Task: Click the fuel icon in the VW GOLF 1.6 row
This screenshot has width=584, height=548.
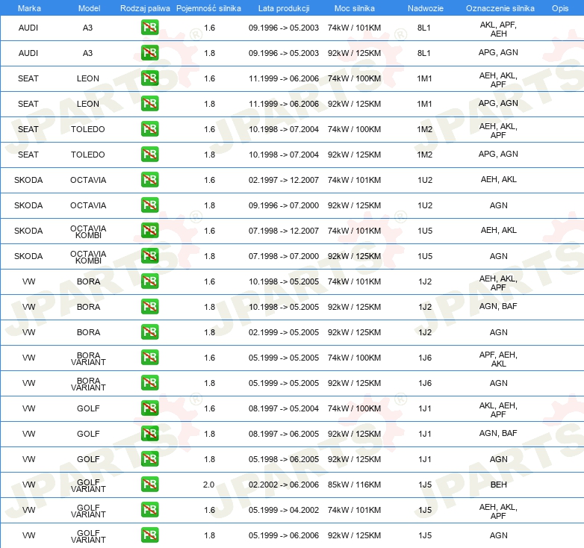Action: tap(149, 408)
